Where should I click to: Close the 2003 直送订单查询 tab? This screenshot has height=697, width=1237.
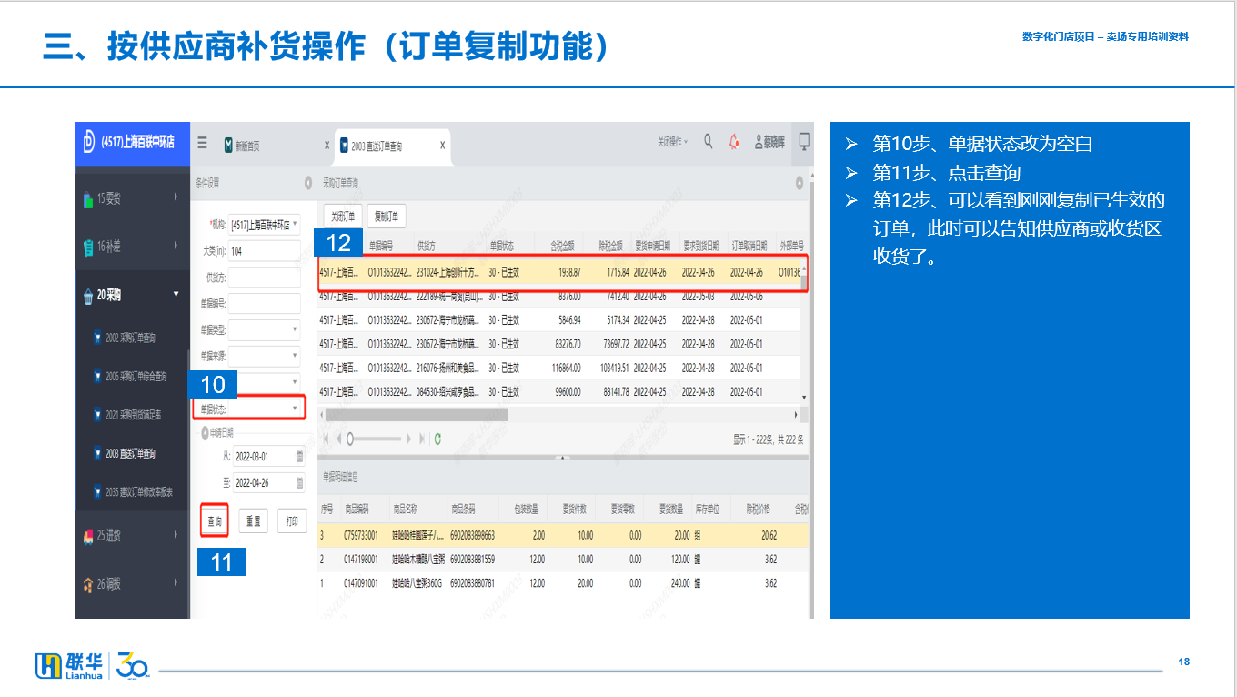pos(443,145)
